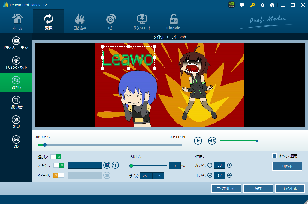Screen dimensions: 308x204
Task: Mute audio with the speaker icon
Action: [212, 141]
